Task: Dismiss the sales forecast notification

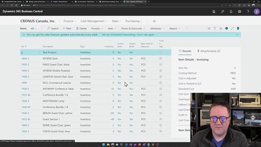Action: coord(24,35)
